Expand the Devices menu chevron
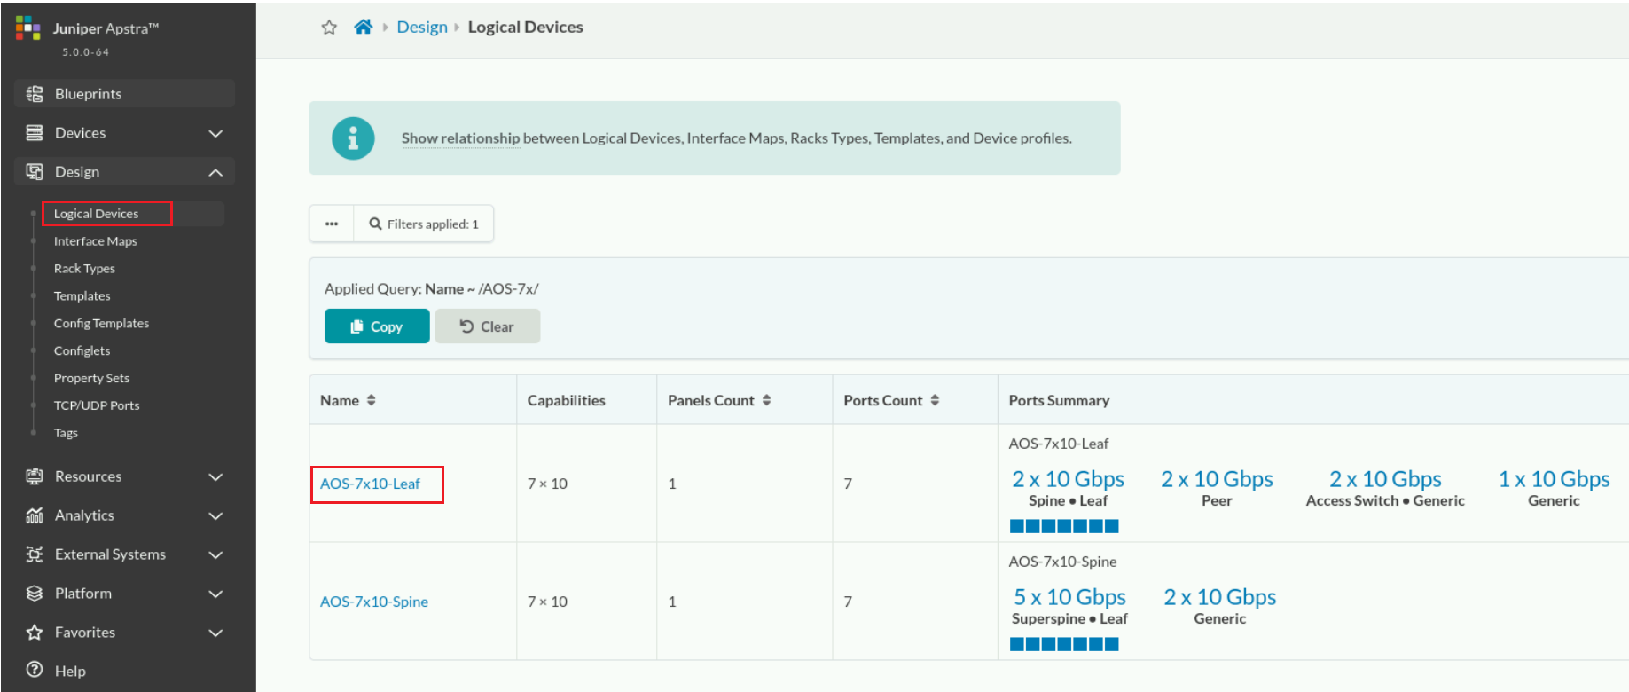This screenshot has height=692, width=1629. click(x=215, y=133)
